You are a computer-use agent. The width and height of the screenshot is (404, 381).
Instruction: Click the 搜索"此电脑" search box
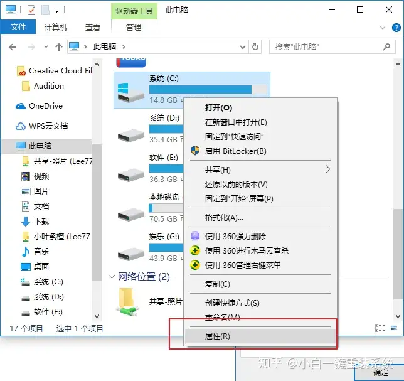tap(332, 47)
